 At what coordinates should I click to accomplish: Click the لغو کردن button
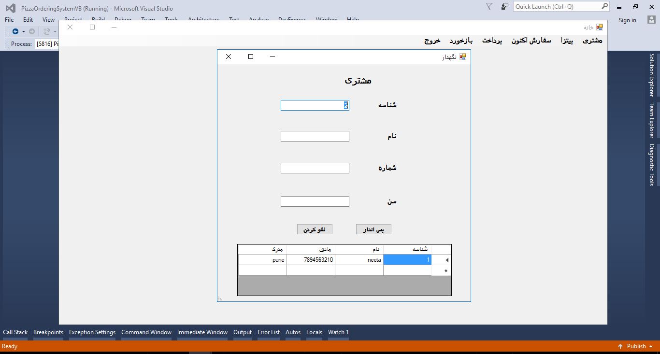(315, 229)
